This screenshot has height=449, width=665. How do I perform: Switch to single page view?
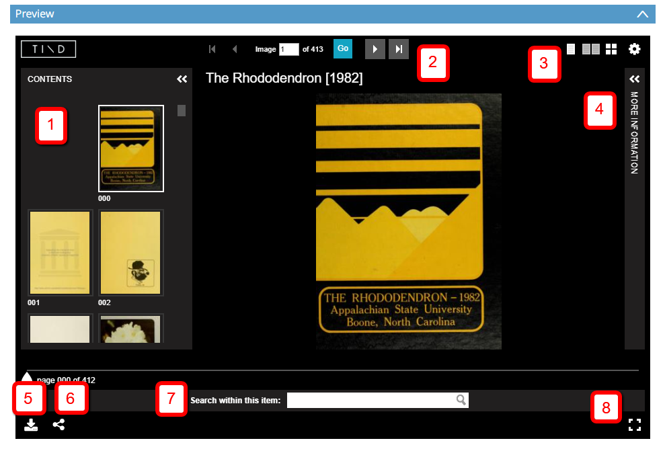click(571, 49)
